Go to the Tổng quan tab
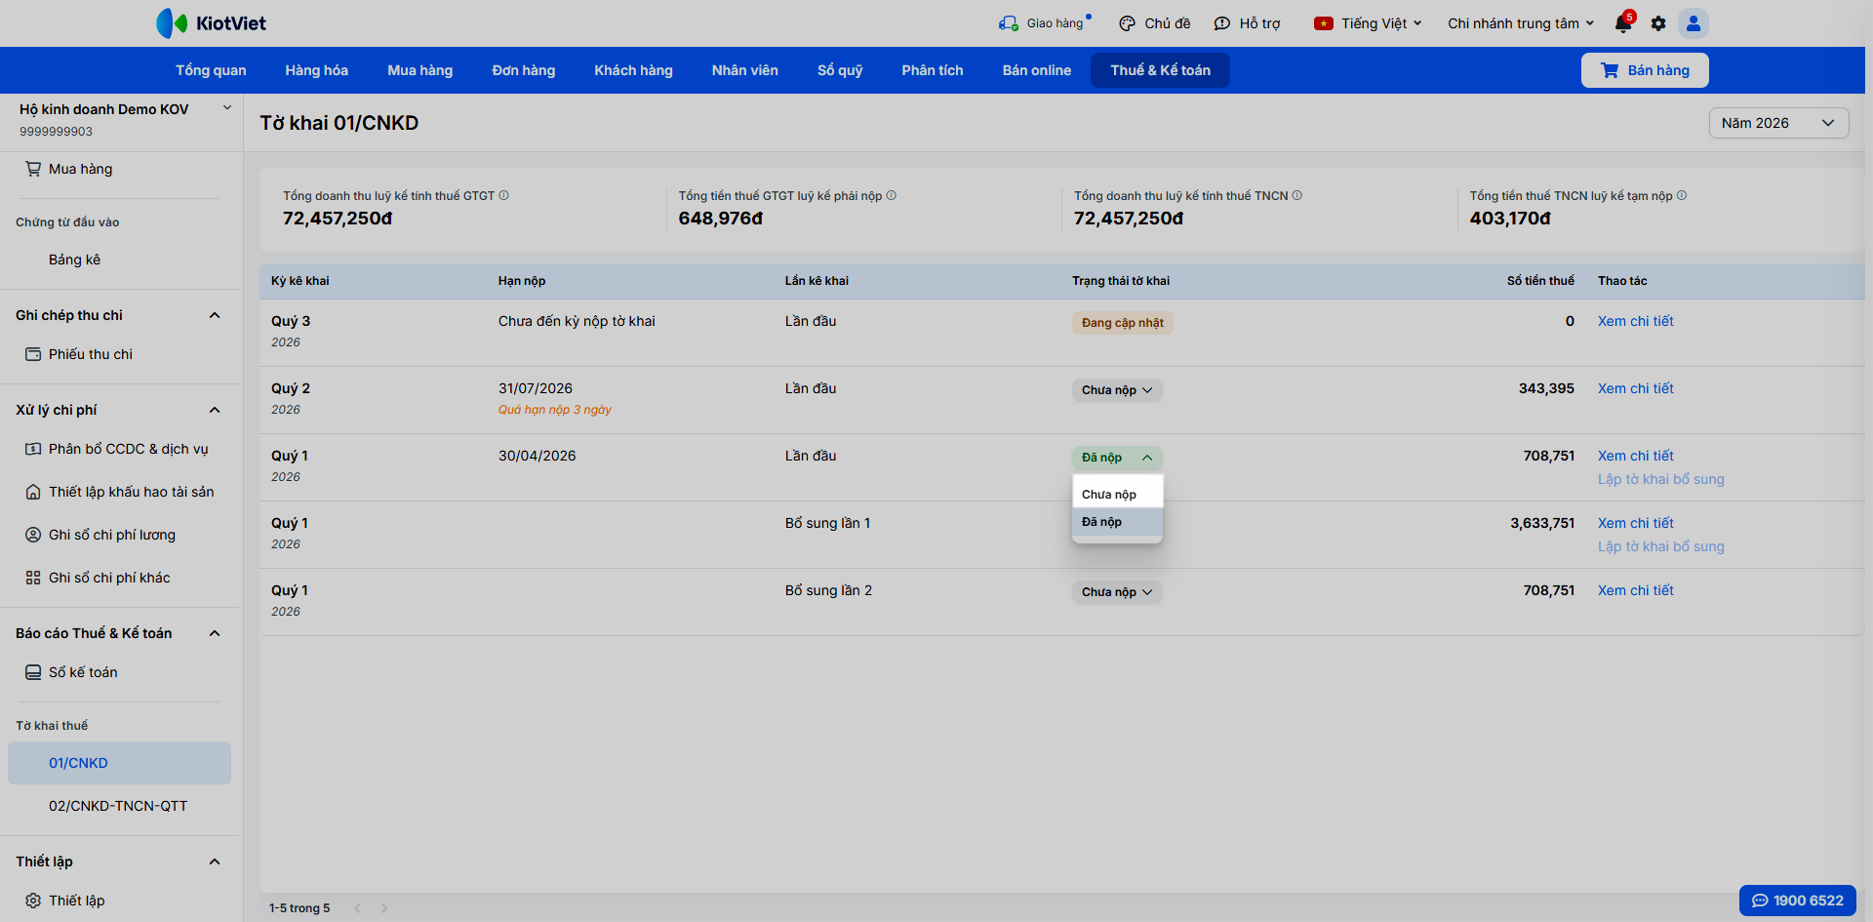Viewport: 1873px width, 922px height. coord(211,70)
